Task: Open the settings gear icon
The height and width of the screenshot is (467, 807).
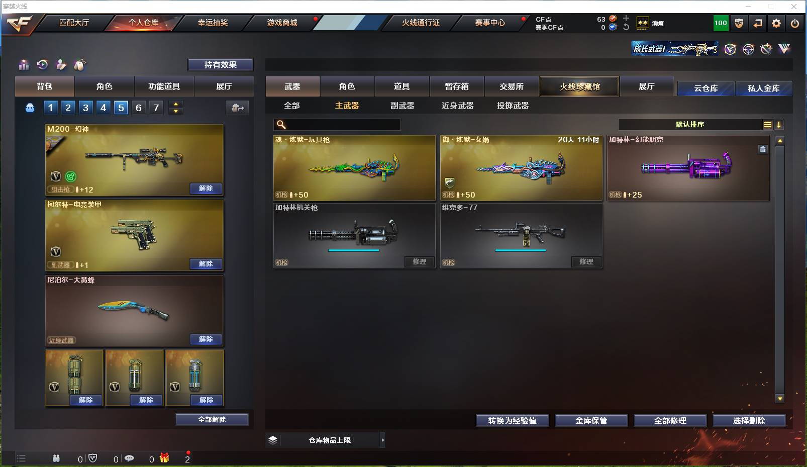Action: [776, 23]
